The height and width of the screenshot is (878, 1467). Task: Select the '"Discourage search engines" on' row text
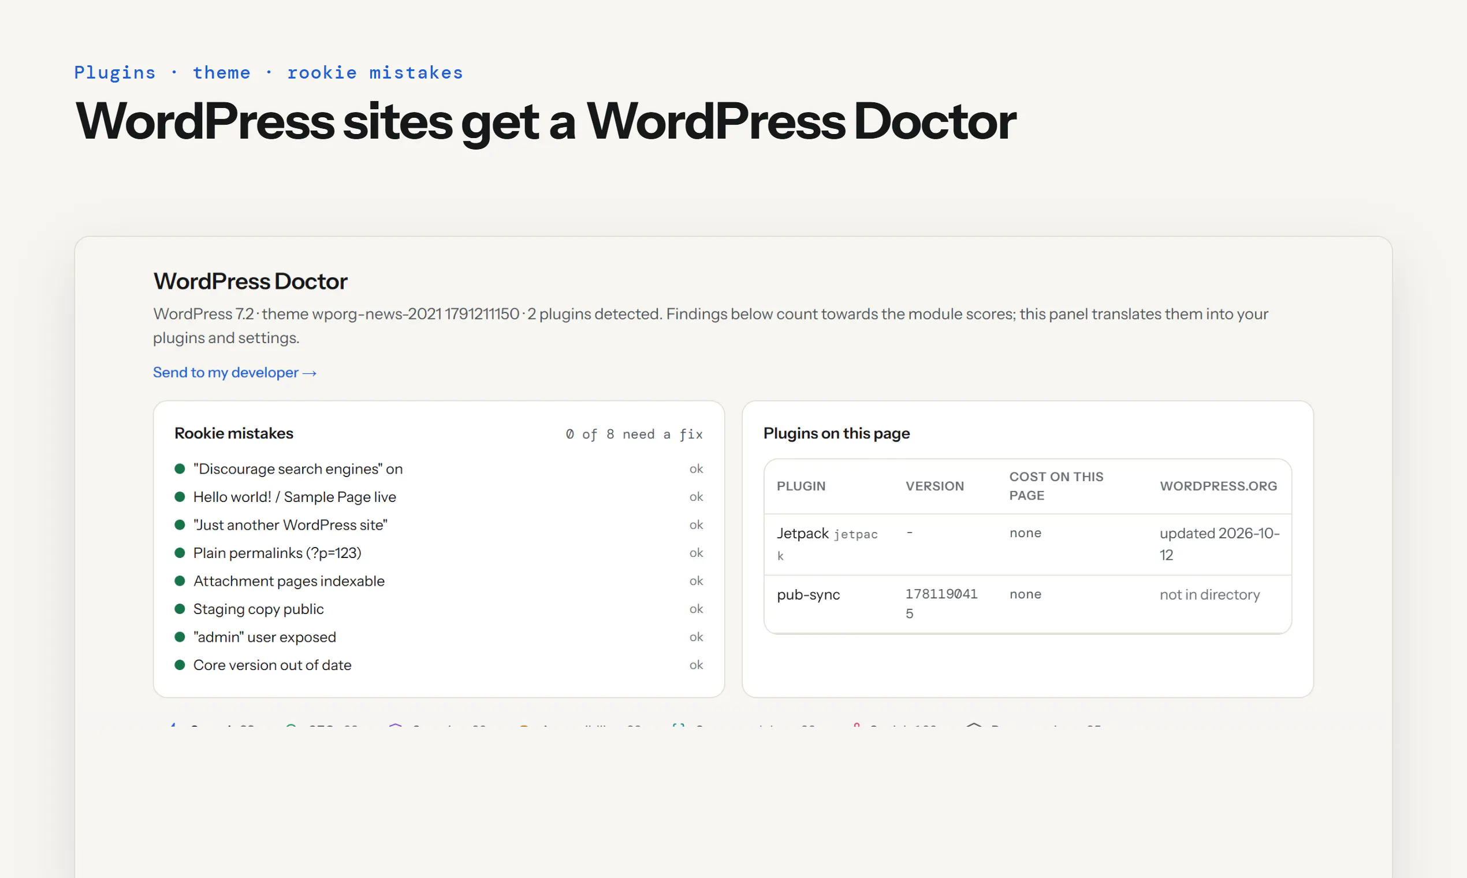tap(298, 468)
